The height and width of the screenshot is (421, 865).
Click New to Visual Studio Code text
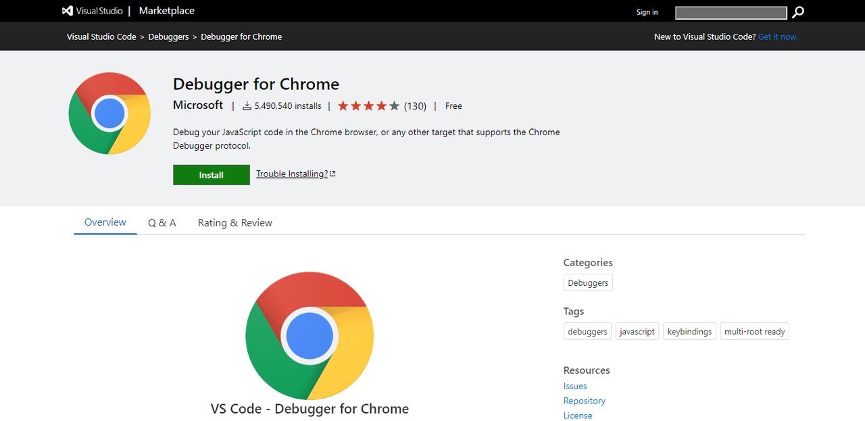(x=705, y=36)
